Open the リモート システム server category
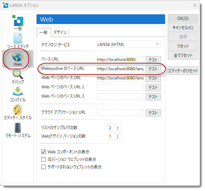This screenshot has height=191, width=205. pyautogui.click(x=18, y=130)
